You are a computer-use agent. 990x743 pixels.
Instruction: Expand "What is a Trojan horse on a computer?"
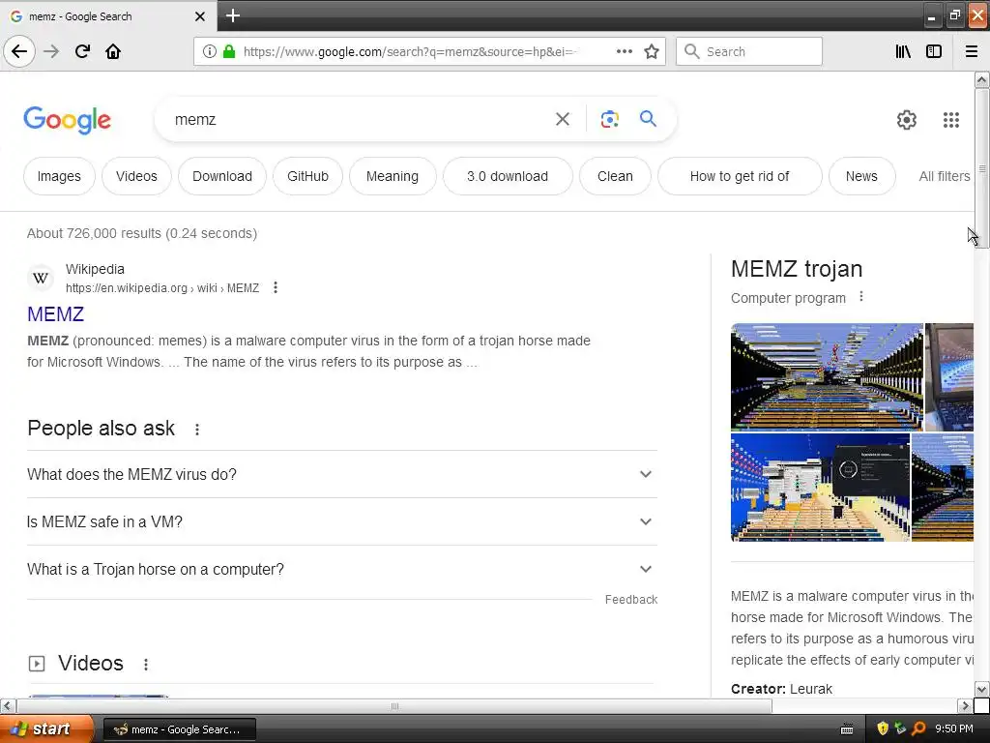coord(342,569)
